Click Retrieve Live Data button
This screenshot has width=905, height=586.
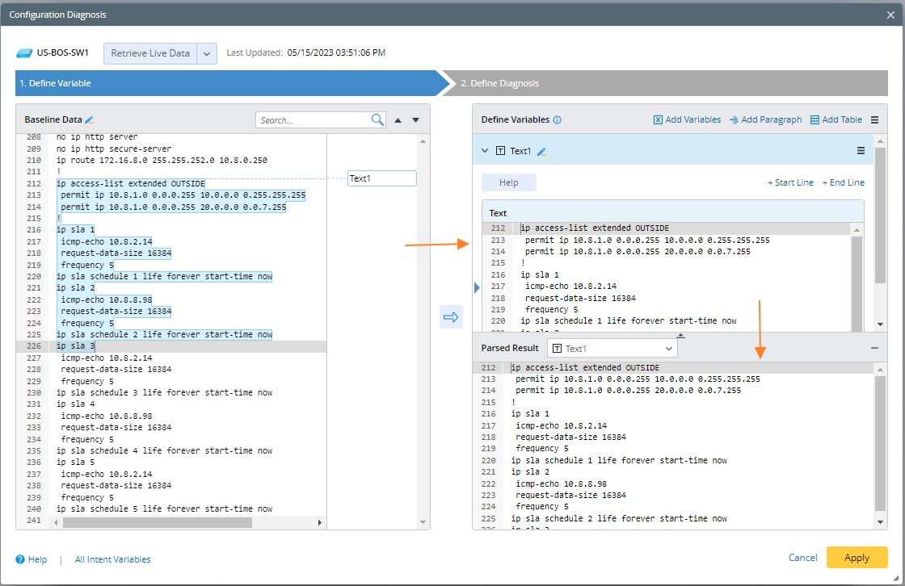[150, 53]
